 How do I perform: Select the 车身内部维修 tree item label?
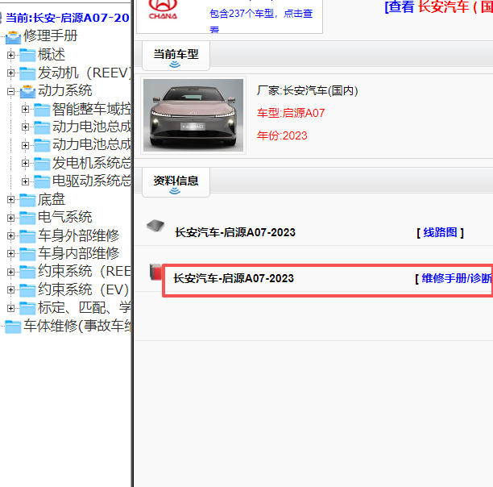tap(79, 253)
